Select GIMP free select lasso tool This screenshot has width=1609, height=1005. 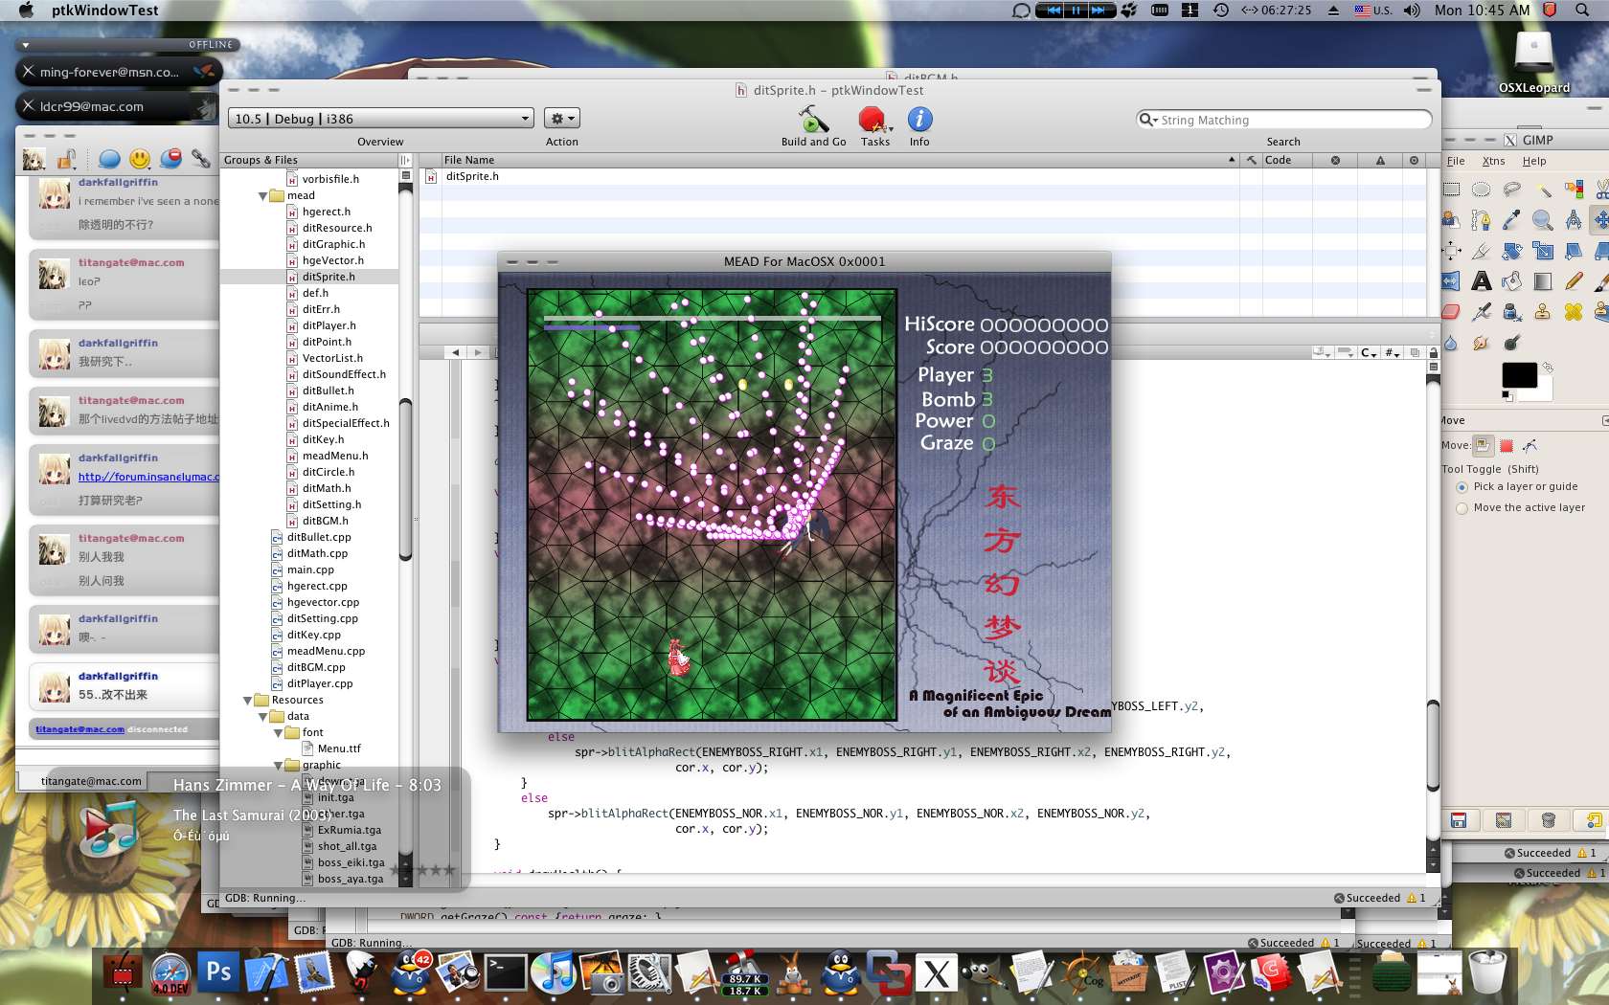pyautogui.click(x=1512, y=189)
